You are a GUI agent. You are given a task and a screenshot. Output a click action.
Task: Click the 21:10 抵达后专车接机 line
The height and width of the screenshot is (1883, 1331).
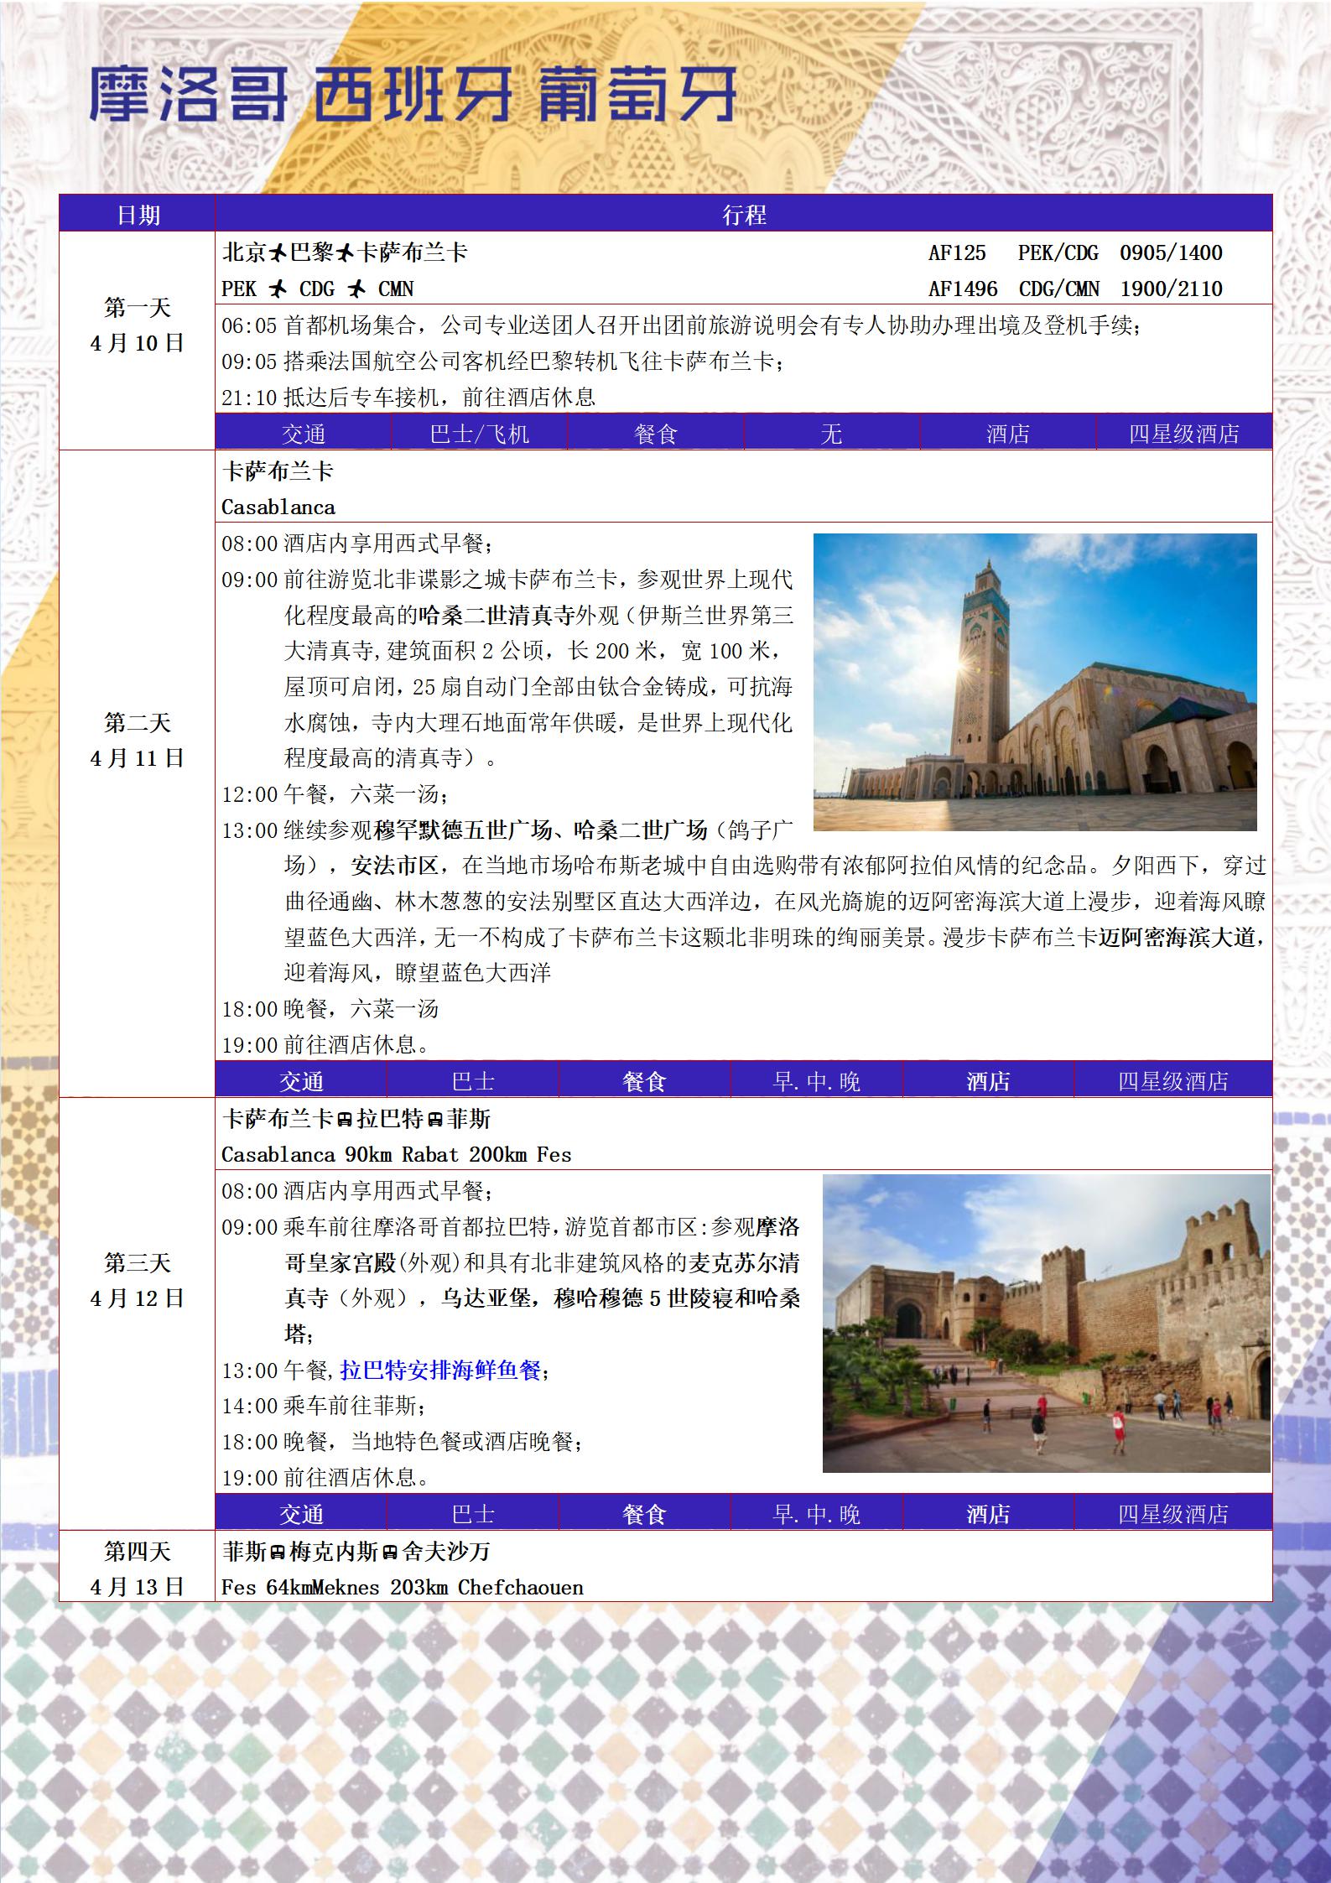coord(408,398)
